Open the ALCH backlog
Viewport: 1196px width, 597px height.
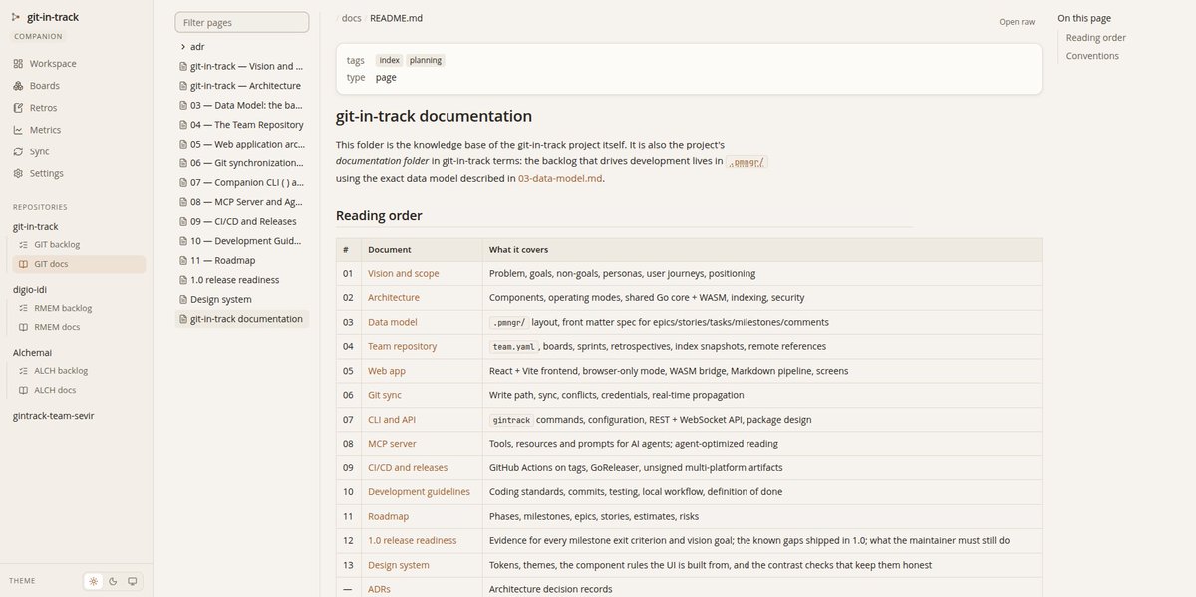(x=79, y=371)
